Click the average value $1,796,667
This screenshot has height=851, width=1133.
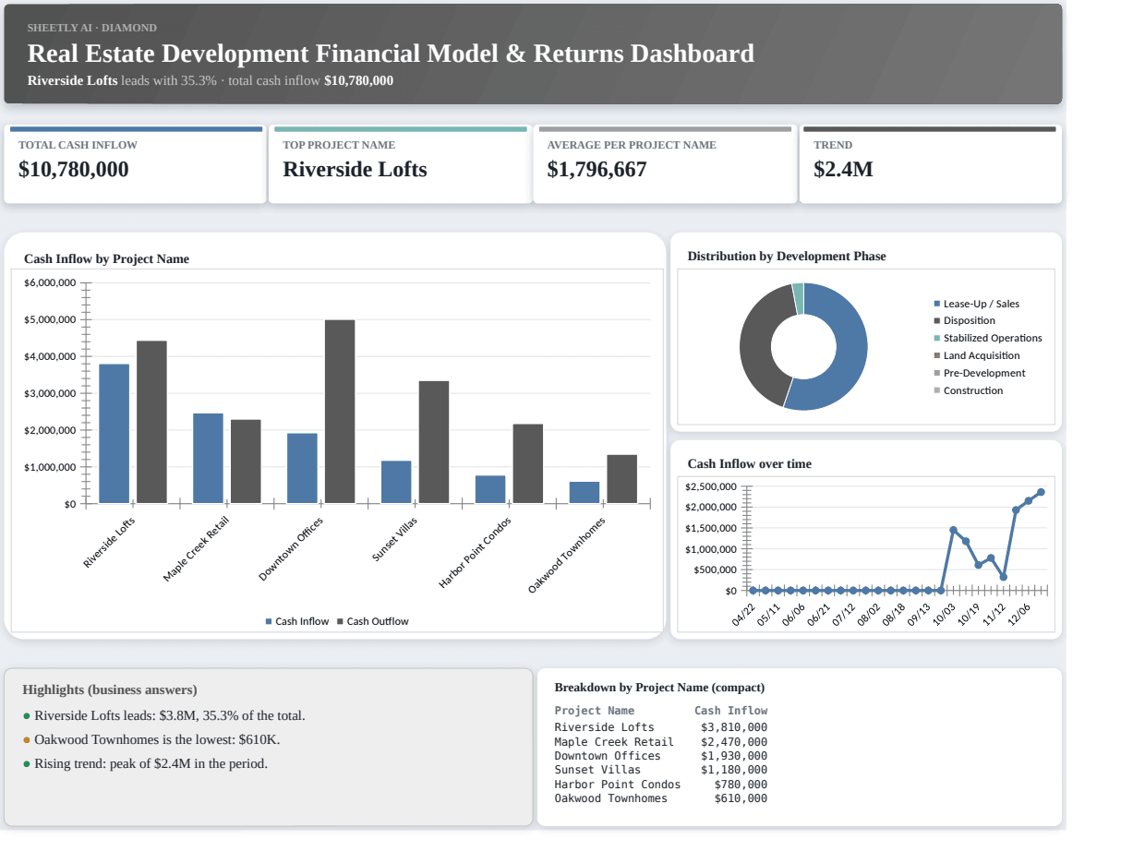597,170
